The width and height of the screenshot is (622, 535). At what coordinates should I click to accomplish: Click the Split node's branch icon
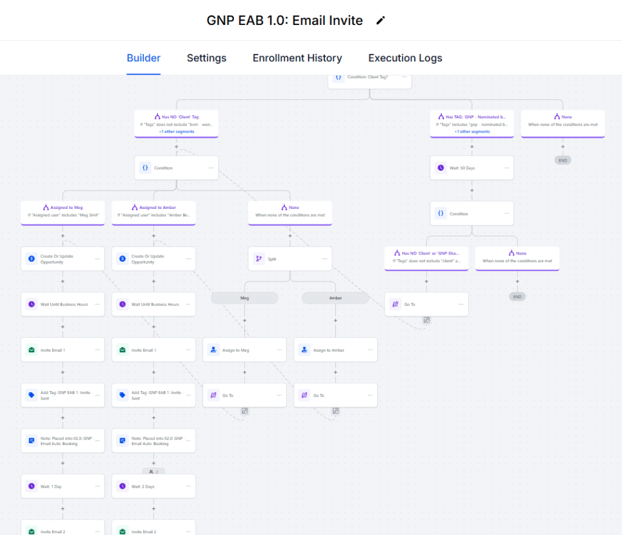[x=259, y=259]
